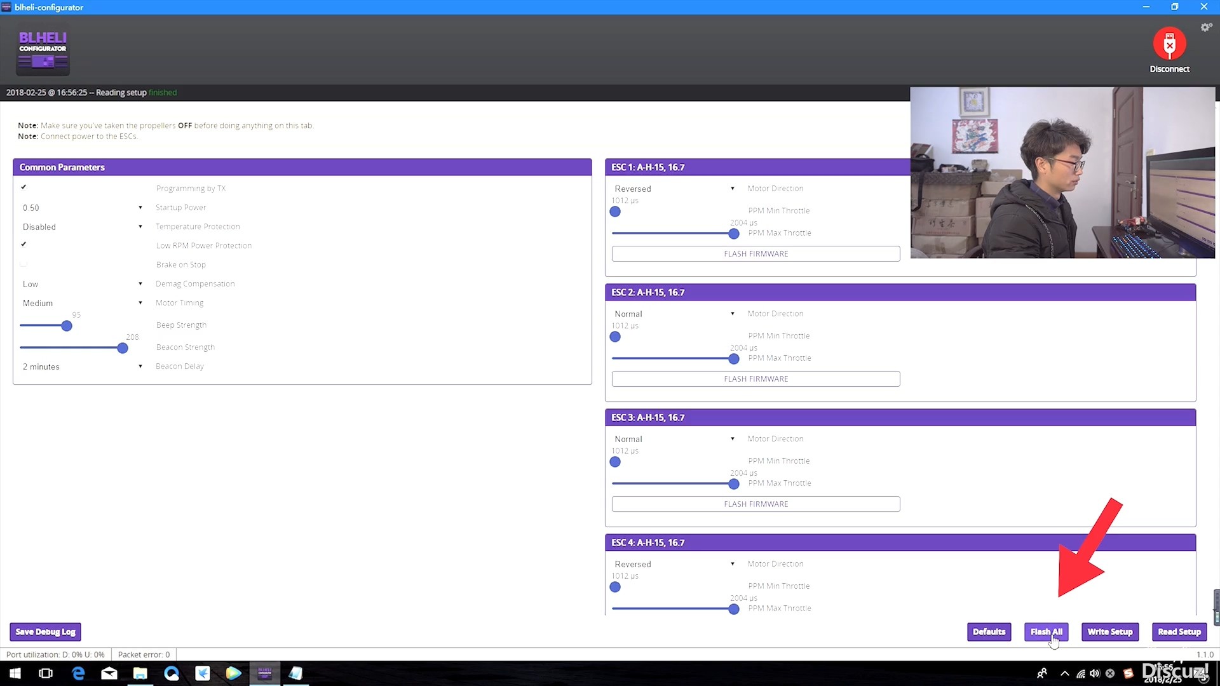Click the vertical scrollbar thumb
Image resolution: width=1220 pixels, height=686 pixels.
tap(1216, 607)
